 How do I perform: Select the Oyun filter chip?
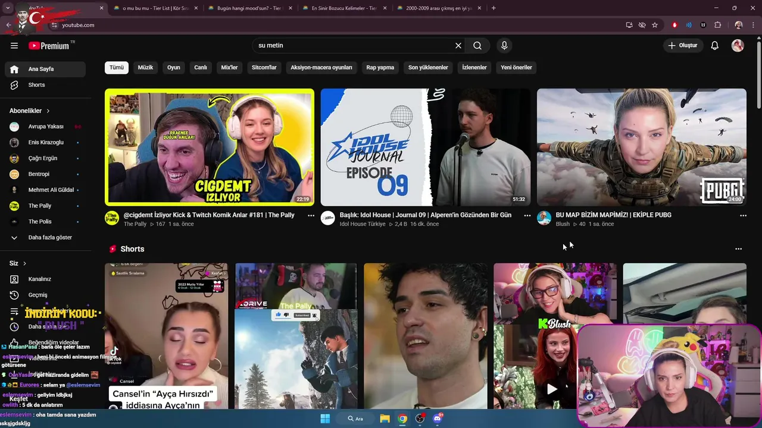pos(174,68)
